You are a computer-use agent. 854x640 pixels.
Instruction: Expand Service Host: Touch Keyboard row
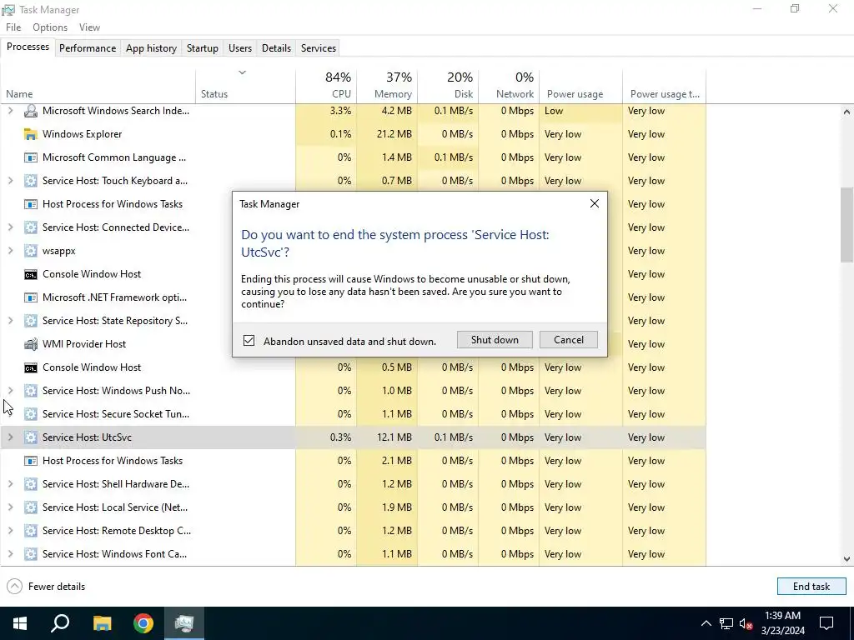tap(10, 181)
